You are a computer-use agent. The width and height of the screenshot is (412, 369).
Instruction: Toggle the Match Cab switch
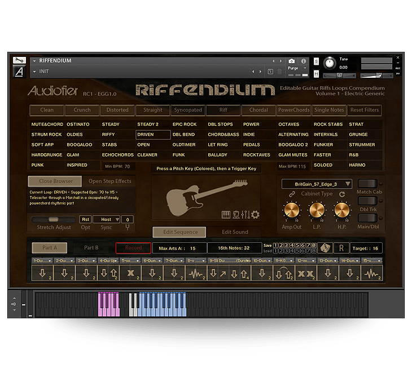[367, 184]
